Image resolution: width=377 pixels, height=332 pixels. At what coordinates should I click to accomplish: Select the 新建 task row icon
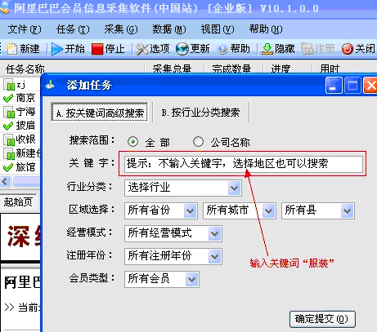coord(9,154)
